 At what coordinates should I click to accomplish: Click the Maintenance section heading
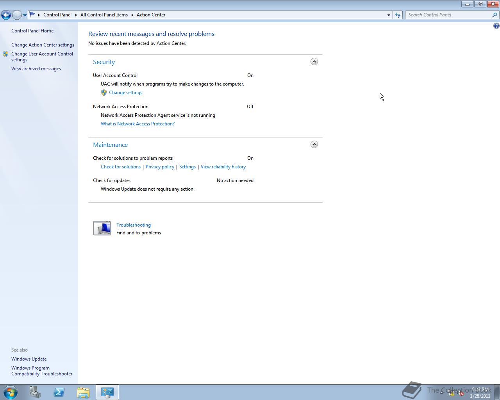[110, 145]
